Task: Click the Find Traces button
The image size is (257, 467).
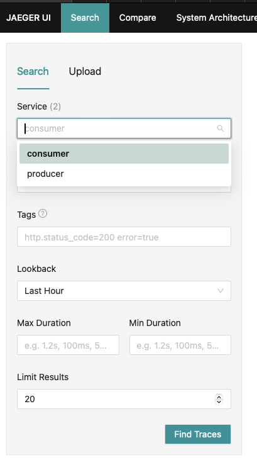Action: [198, 434]
